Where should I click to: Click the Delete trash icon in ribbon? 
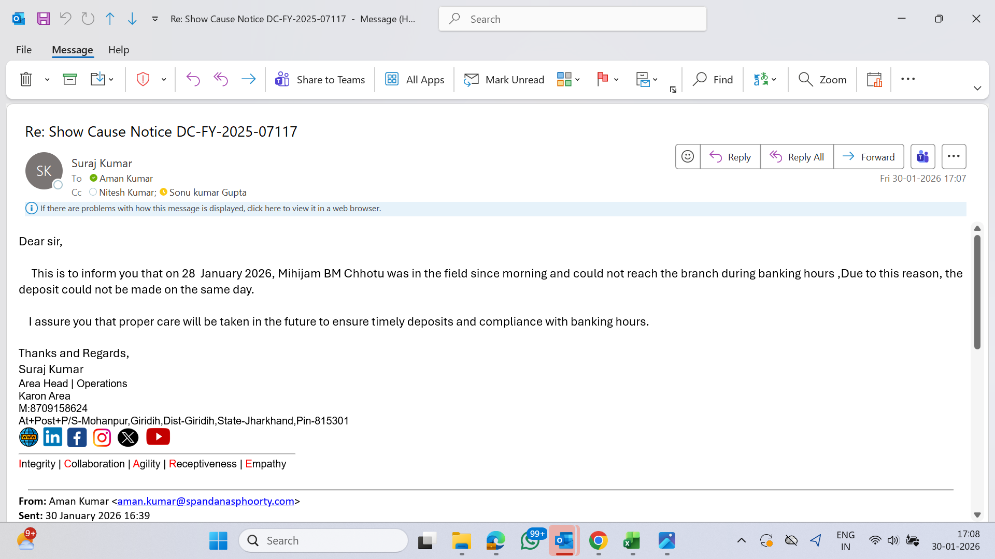click(26, 79)
